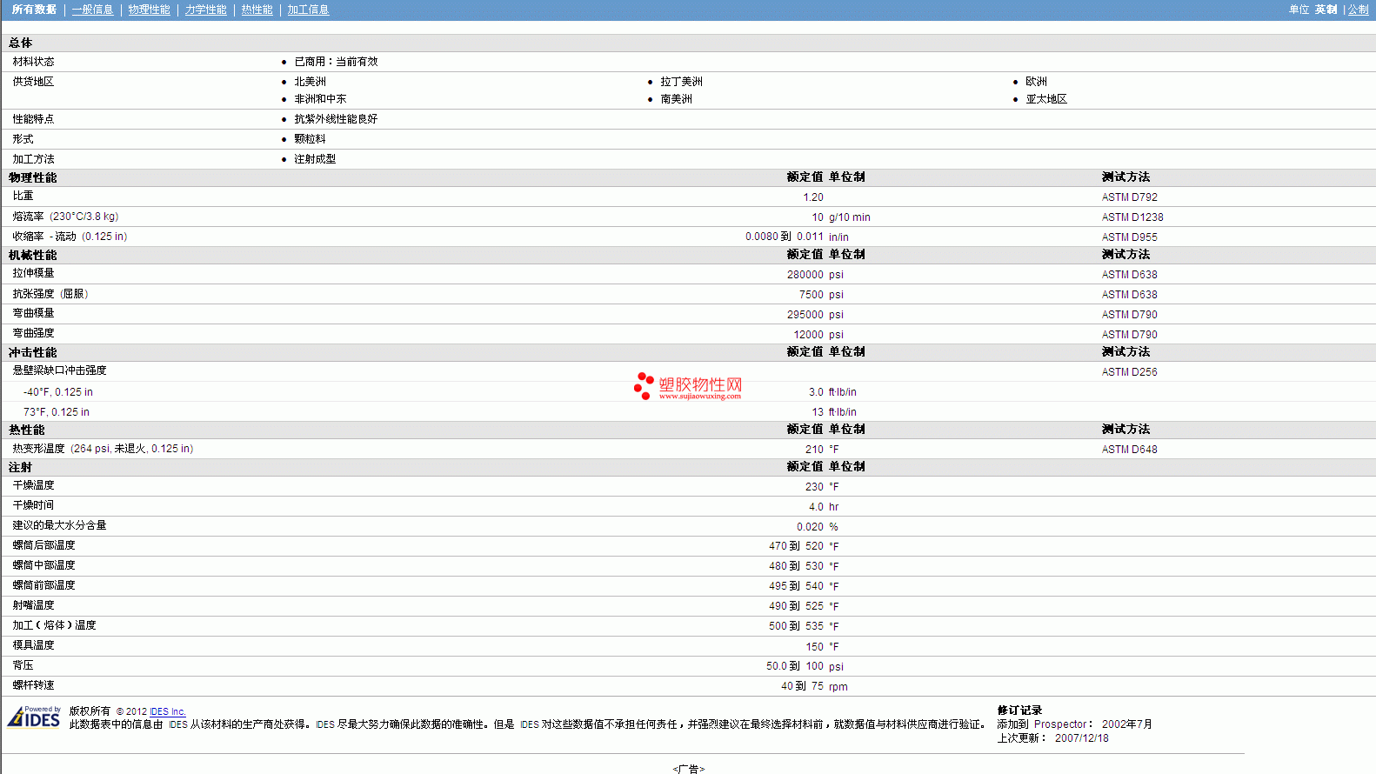Switch to the 一般信息 tab
This screenshot has width=1376, height=774.
pyautogui.click(x=92, y=10)
